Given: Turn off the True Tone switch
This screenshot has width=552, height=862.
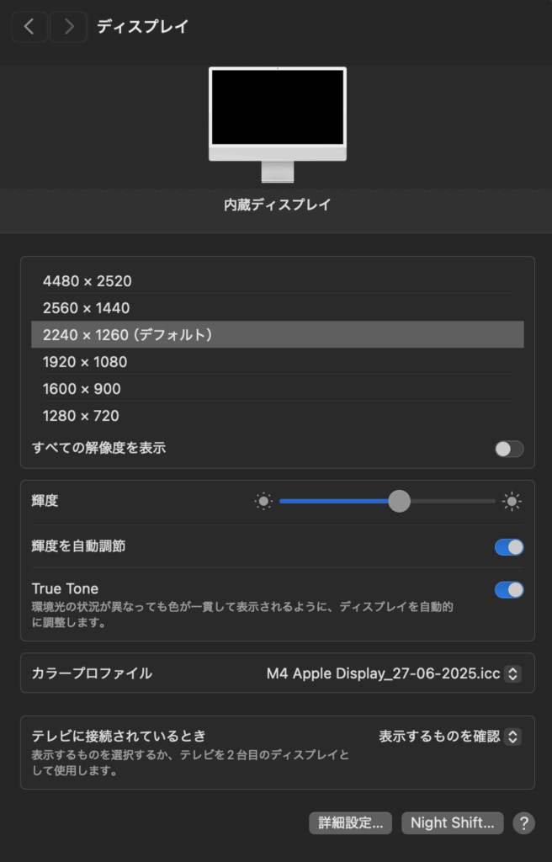Looking at the screenshot, I should [508, 589].
